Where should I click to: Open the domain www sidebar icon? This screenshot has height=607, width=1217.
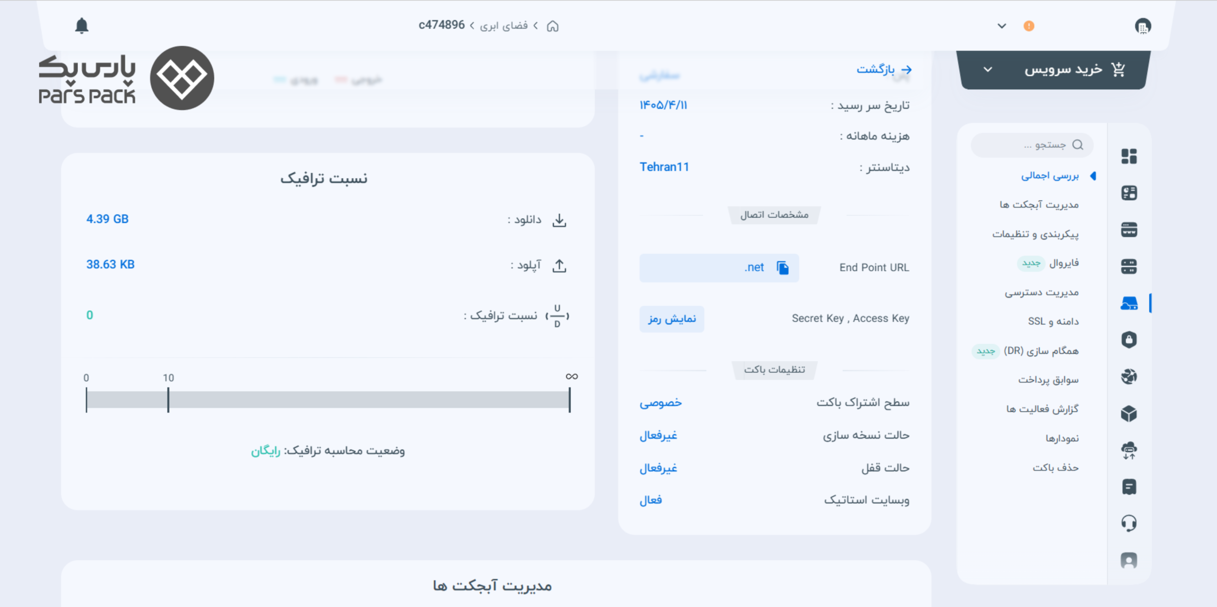pyautogui.click(x=1129, y=230)
